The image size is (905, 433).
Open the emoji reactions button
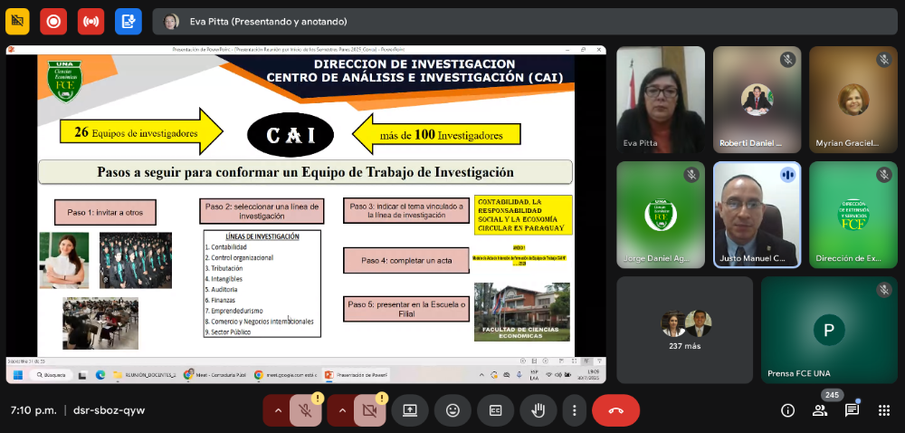452,410
